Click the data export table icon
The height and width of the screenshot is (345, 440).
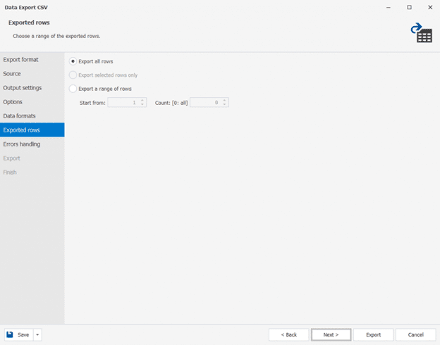[422, 32]
